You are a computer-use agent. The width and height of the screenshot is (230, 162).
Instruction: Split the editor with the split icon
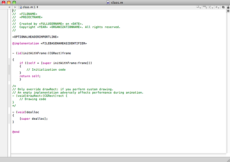[x=228, y=11]
